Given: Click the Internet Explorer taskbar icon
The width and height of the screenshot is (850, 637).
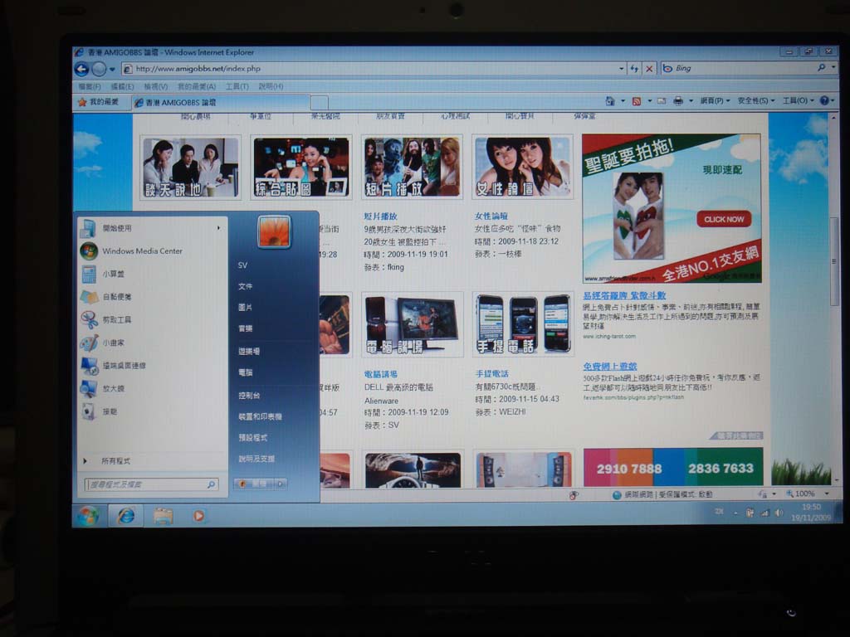Looking at the screenshot, I should coord(126,516).
